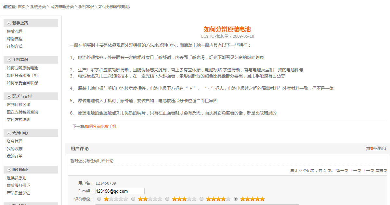Open 如何享受全国联保 sidebar link

pos(22,83)
